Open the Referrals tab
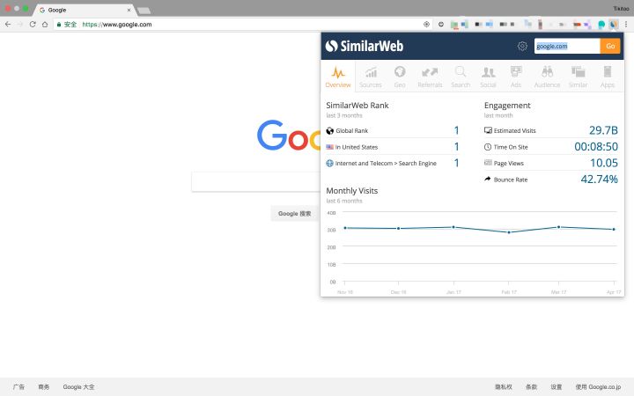634x396 pixels. point(430,77)
